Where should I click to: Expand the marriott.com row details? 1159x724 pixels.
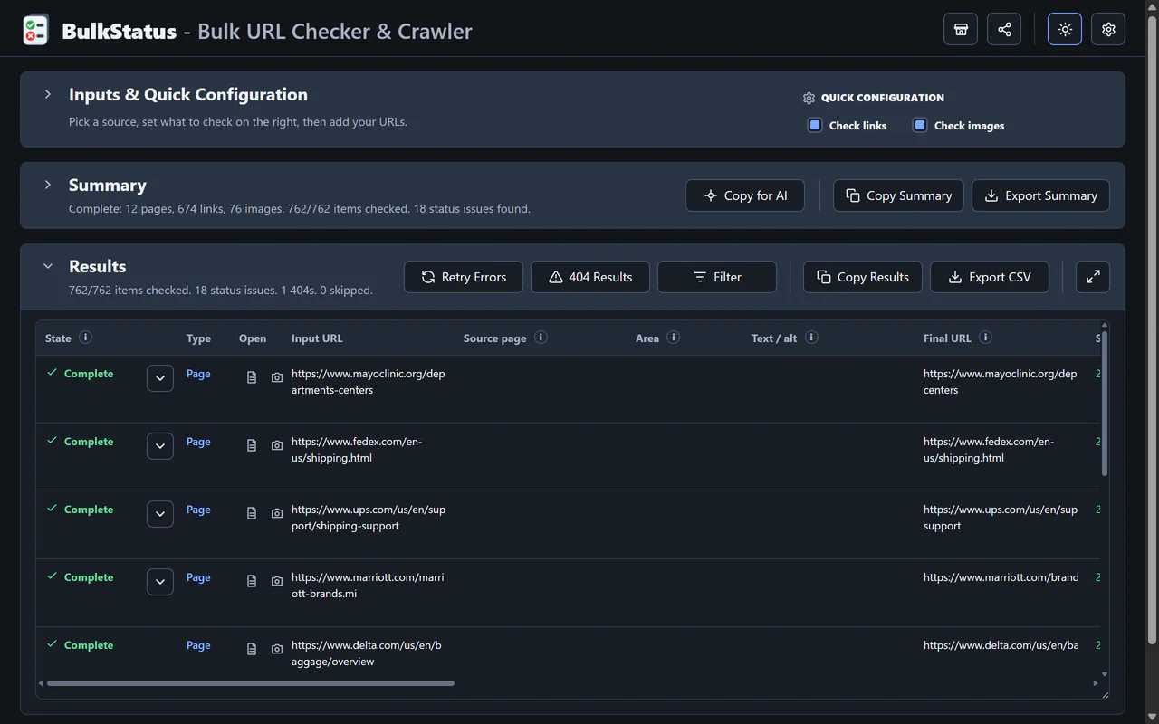[x=160, y=582]
